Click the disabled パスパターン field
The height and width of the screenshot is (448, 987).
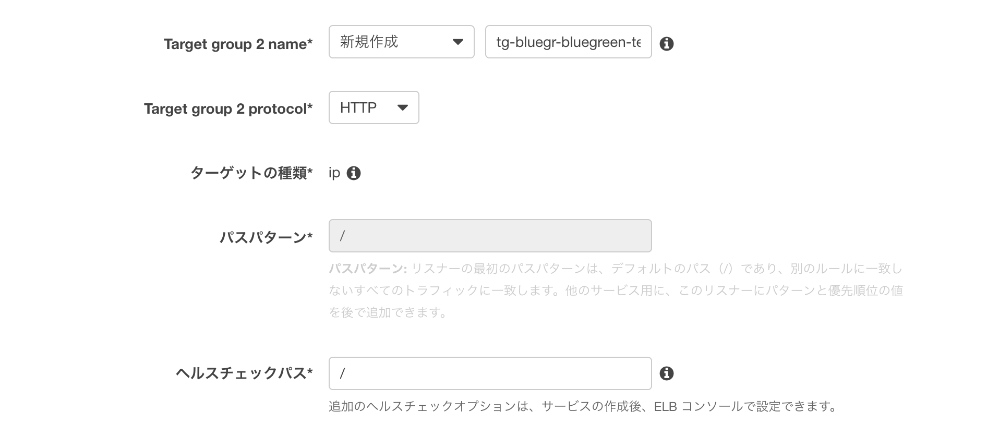[x=490, y=236]
